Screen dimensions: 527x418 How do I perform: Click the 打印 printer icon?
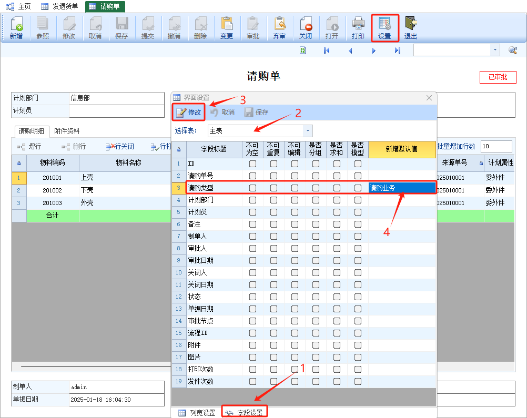pos(358,28)
